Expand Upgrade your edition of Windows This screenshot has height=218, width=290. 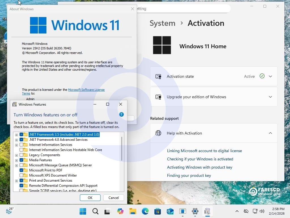(270, 97)
